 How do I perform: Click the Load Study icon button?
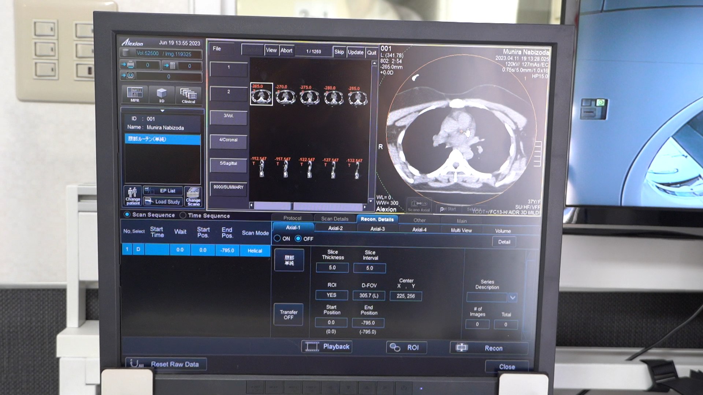163,202
